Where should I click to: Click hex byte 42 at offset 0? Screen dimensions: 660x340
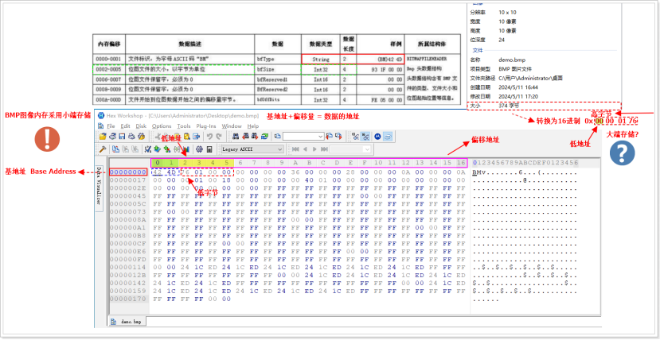coord(158,172)
